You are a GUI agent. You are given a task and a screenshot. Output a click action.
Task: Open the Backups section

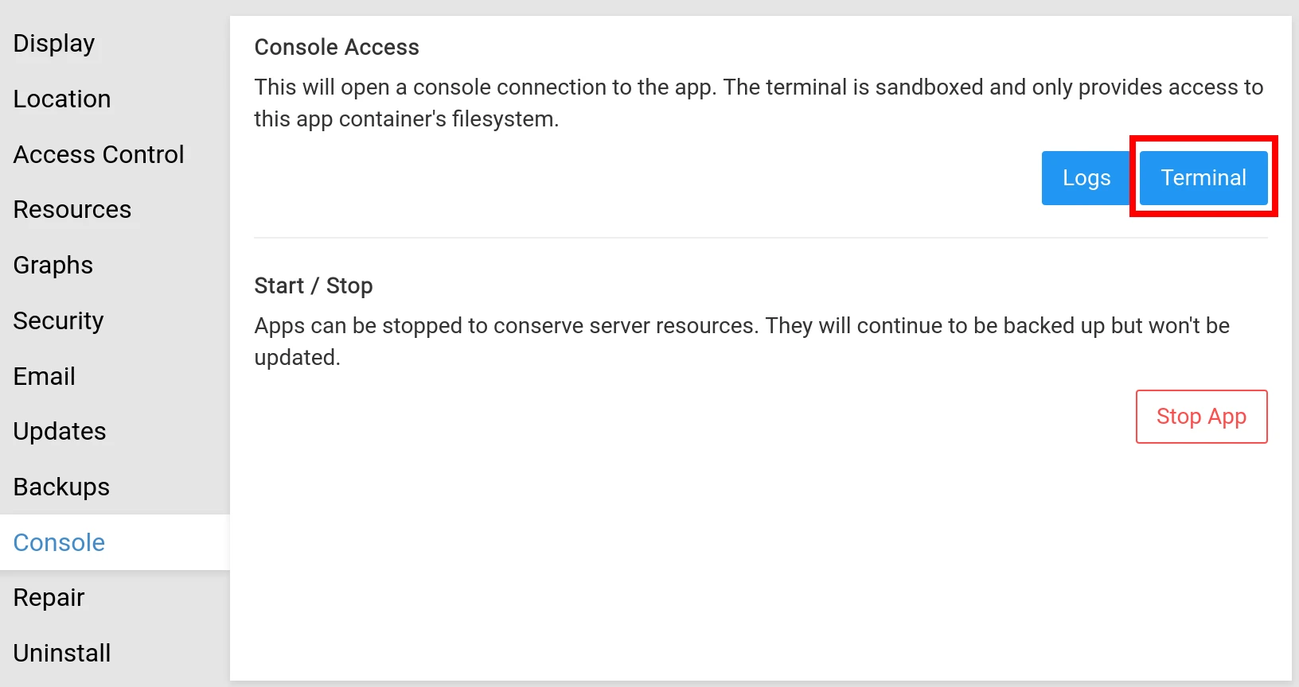click(x=62, y=487)
